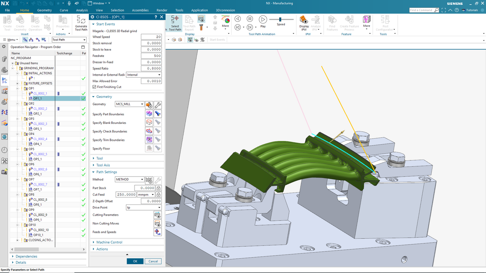Click the Wheel Speed input field

[x=151, y=37]
